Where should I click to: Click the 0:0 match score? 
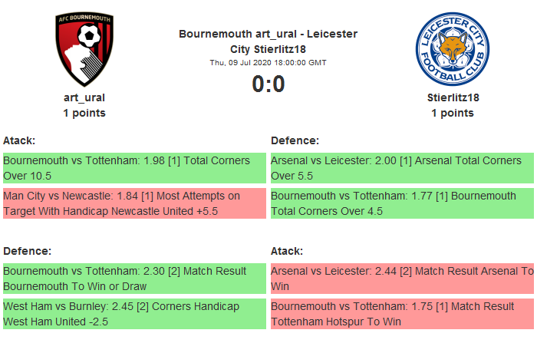tap(268, 84)
